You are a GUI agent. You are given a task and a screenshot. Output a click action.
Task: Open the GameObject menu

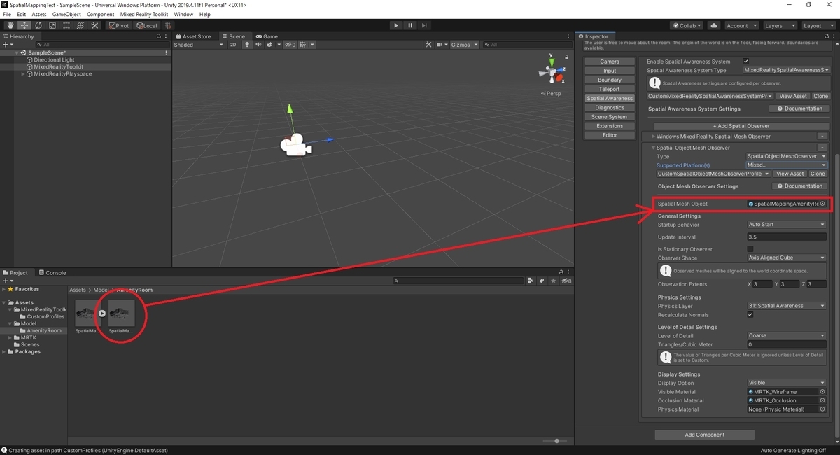click(66, 14)
